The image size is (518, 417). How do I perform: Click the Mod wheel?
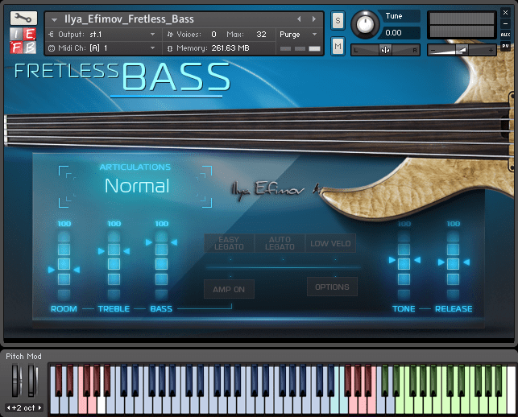(32, 380)
